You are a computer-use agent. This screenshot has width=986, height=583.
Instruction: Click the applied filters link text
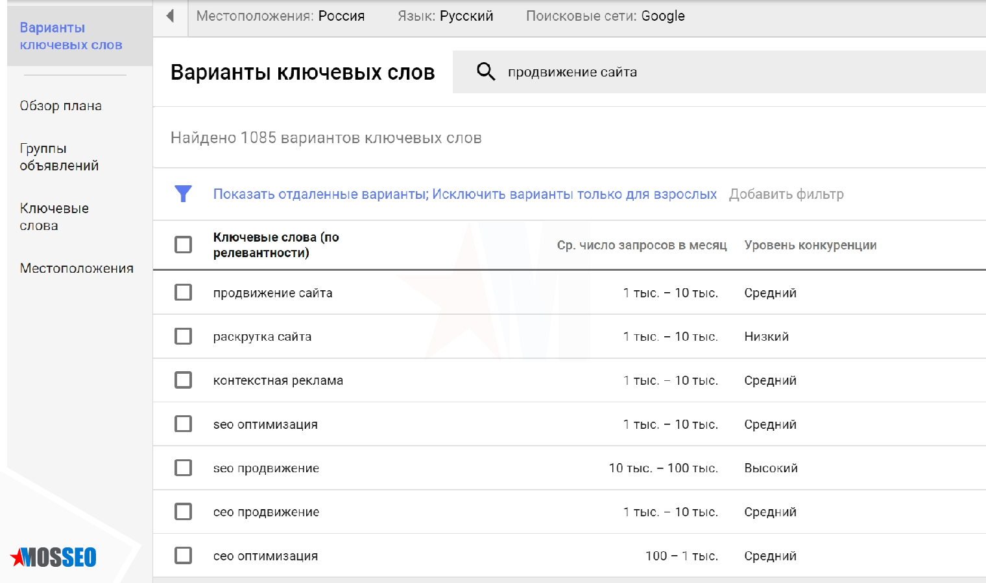click(x=464, y=193)
